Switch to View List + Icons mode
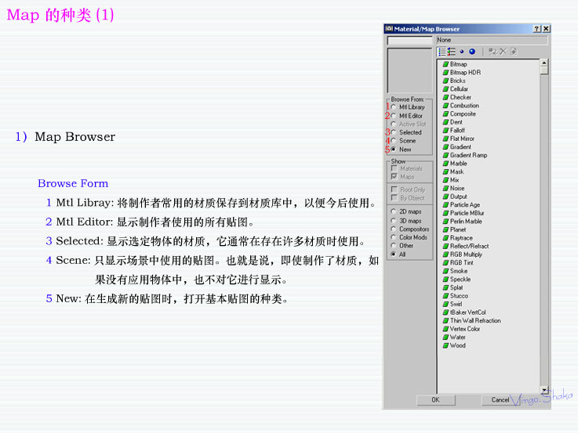Screen dimensions: 578x433 tap(452, 52)
